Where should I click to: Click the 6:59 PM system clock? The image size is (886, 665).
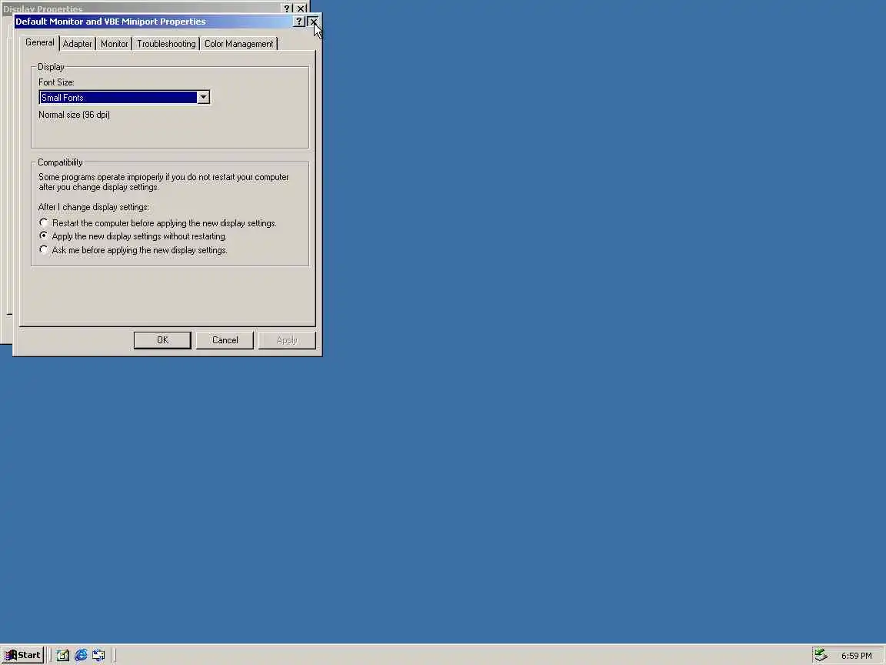(x=856, y=656)
